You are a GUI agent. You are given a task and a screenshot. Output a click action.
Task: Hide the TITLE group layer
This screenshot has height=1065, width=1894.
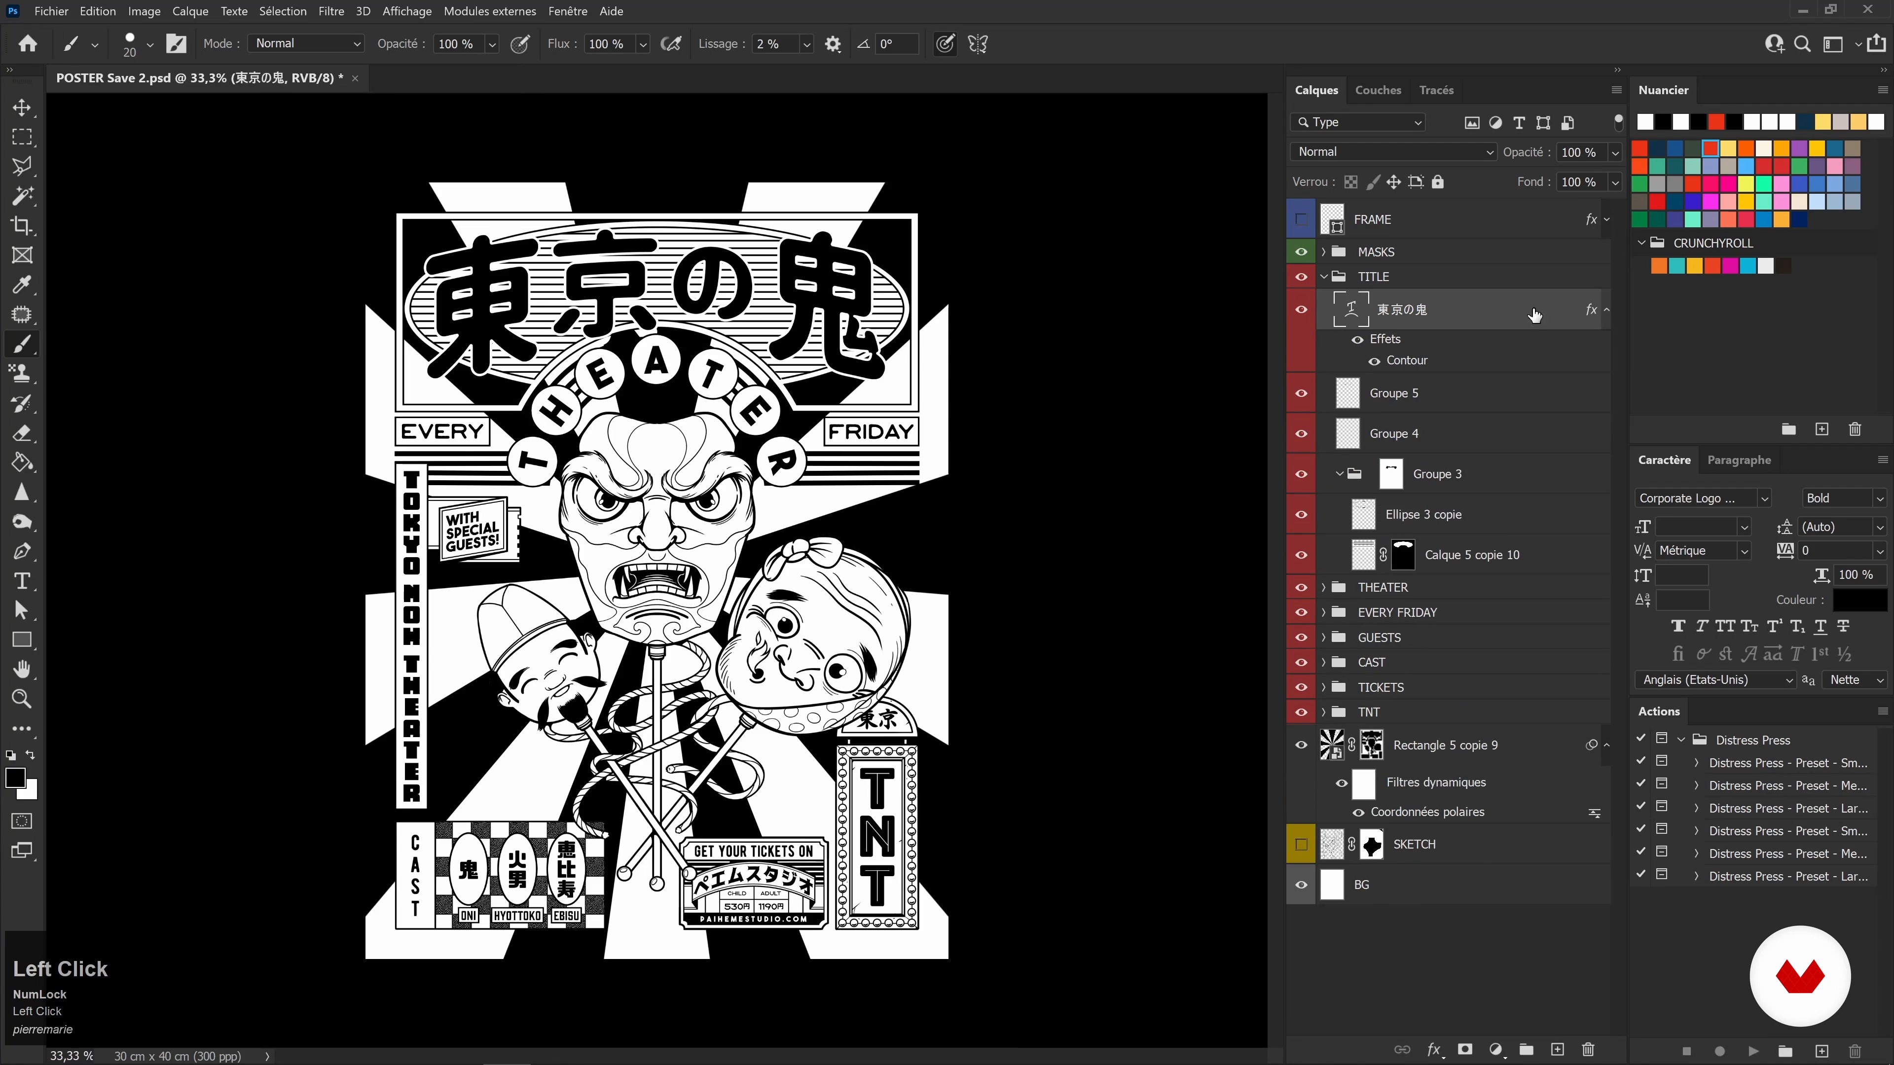[x=1301, y=276]
